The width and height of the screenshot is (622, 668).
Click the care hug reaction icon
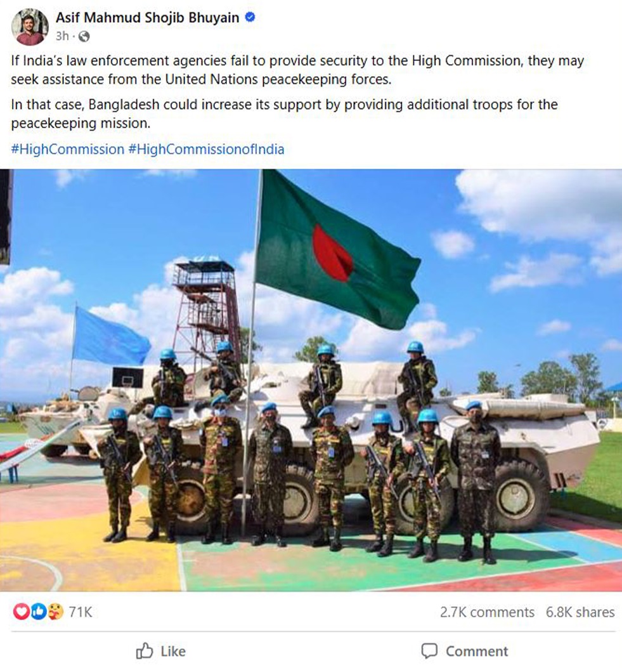pos(55,612)
